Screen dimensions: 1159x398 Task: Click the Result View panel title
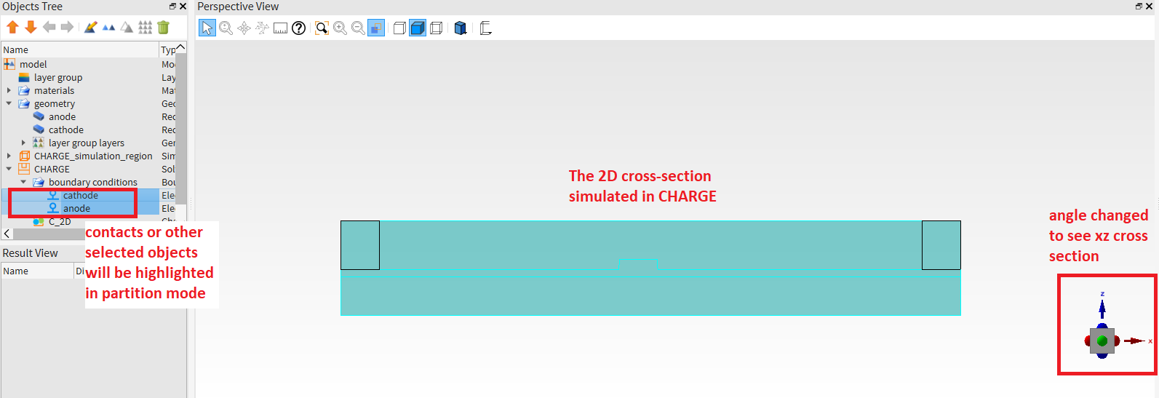(30, 253)
